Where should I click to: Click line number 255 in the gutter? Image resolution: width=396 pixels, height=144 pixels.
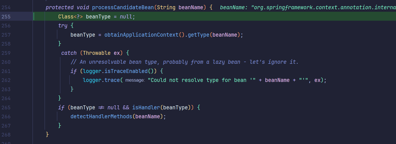pos(6,17)
